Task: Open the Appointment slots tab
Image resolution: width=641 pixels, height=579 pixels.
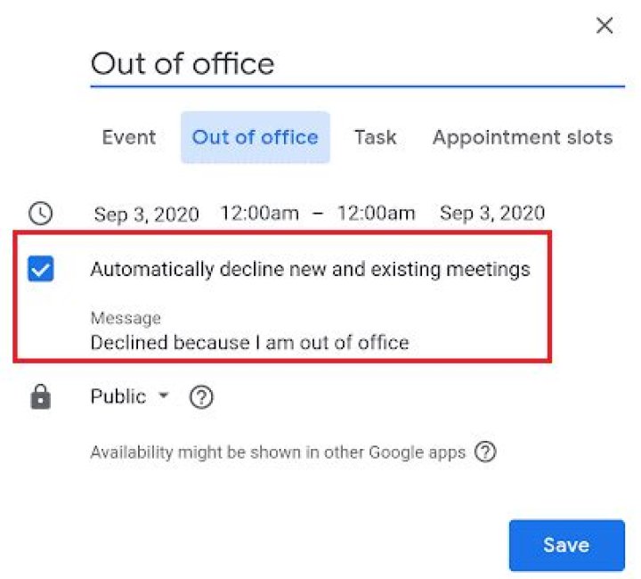Action: pyautogui.click(x=523, y=137)
